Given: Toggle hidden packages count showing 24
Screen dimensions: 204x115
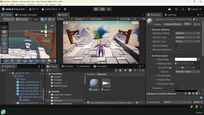Looking at the screenshot, I should [x=142, y=70].
